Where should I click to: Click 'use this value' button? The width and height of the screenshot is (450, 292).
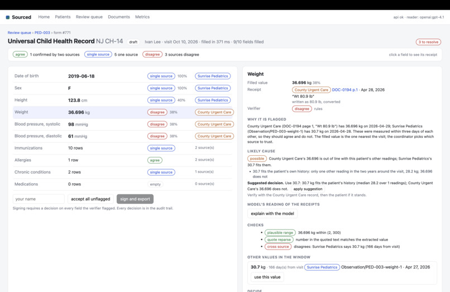pos(267,277)
